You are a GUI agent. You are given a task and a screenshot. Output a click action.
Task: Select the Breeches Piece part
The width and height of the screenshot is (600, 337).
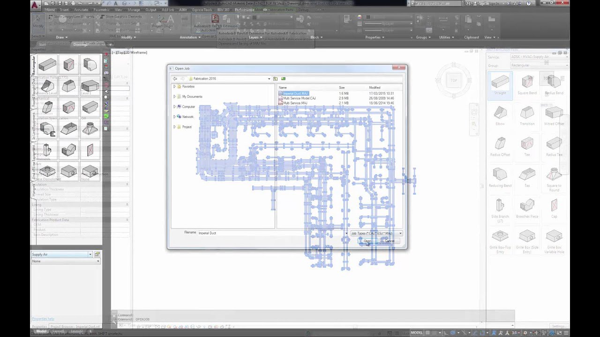coord(527,208)
